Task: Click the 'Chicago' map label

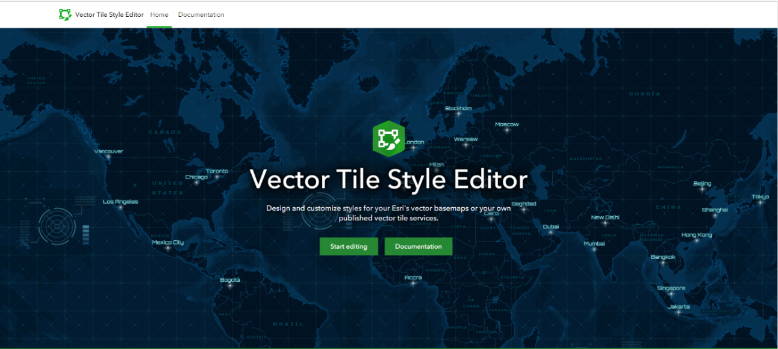Action: 196,177
